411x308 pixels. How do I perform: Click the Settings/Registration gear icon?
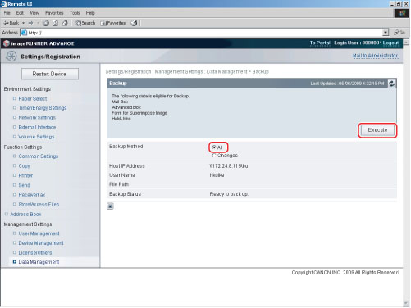click(11, 57)
